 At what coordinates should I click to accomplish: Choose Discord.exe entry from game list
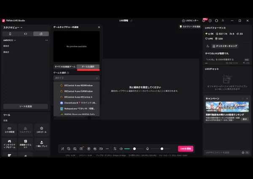point(76,103)
